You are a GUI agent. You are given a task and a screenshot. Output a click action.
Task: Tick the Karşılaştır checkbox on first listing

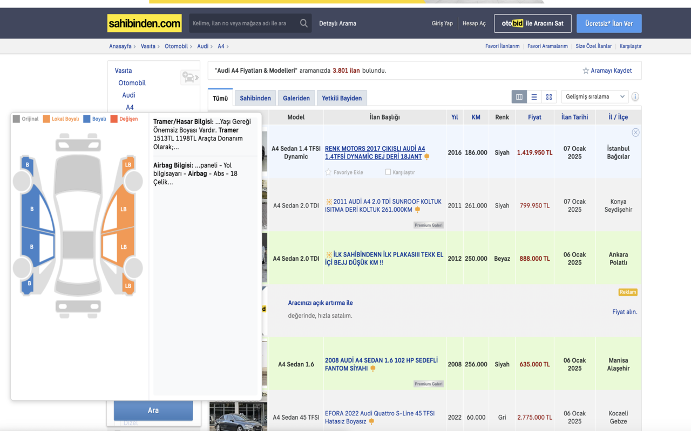(388, 172)
